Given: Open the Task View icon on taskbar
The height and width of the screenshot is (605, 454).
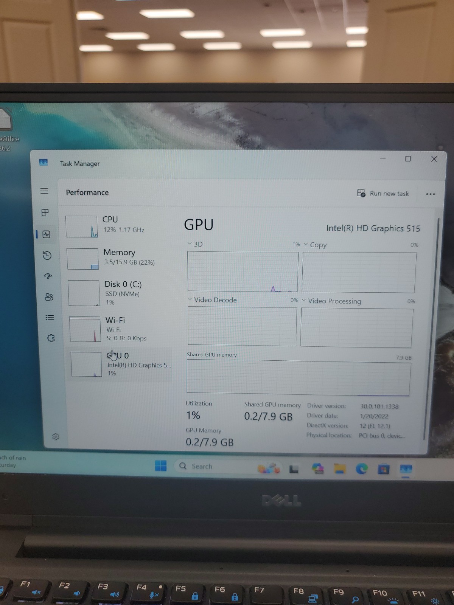Looking at the screenshot, I should coord(294,469).
